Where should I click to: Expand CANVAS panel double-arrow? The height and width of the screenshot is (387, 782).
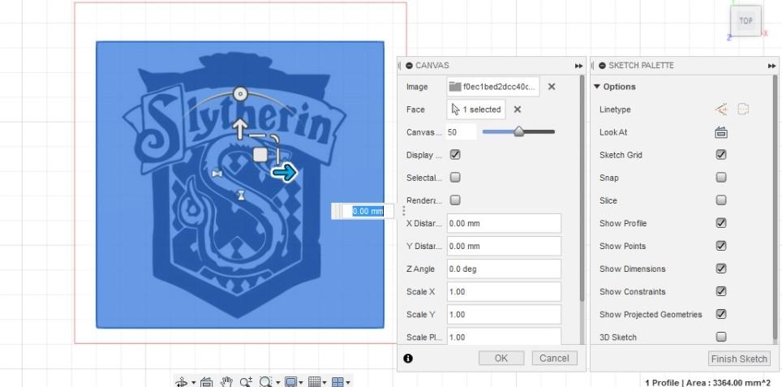(x=578, y=66)
